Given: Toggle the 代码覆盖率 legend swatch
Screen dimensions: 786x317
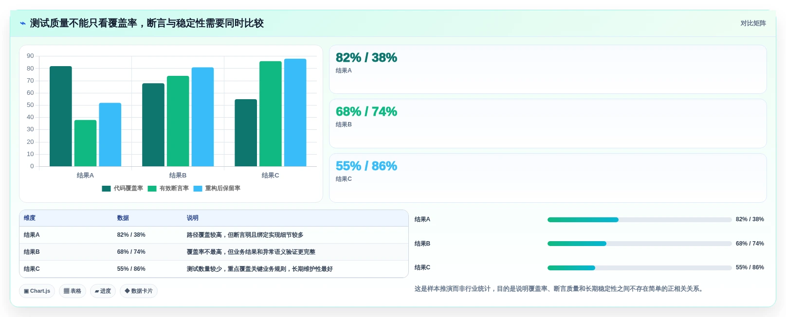Looking at the screenshot, I should click(x=106, y=189).
